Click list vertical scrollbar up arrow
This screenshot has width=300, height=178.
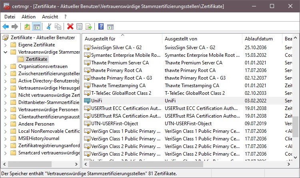(x=296, y=38)
